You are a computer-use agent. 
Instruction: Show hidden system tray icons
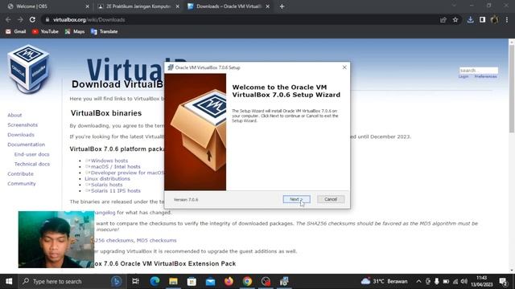pyautogui.click(x=418, y=281)
